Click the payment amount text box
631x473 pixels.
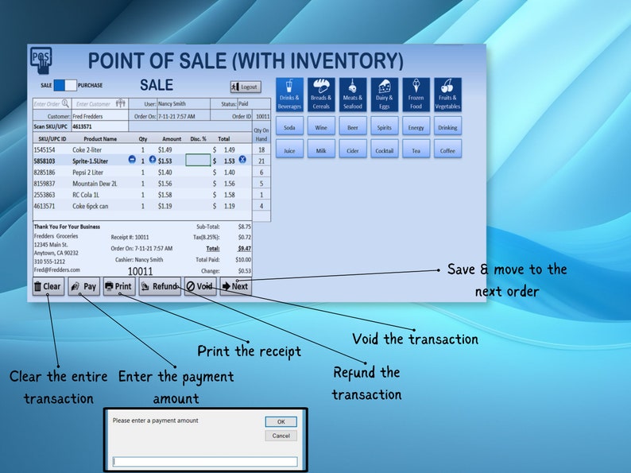[x=205, y=461]
